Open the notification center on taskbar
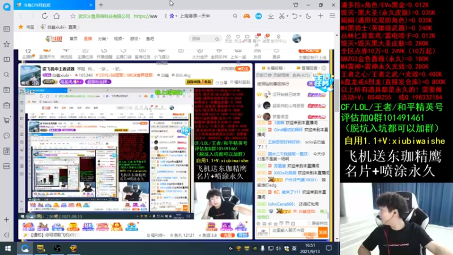 pos(329,248)
